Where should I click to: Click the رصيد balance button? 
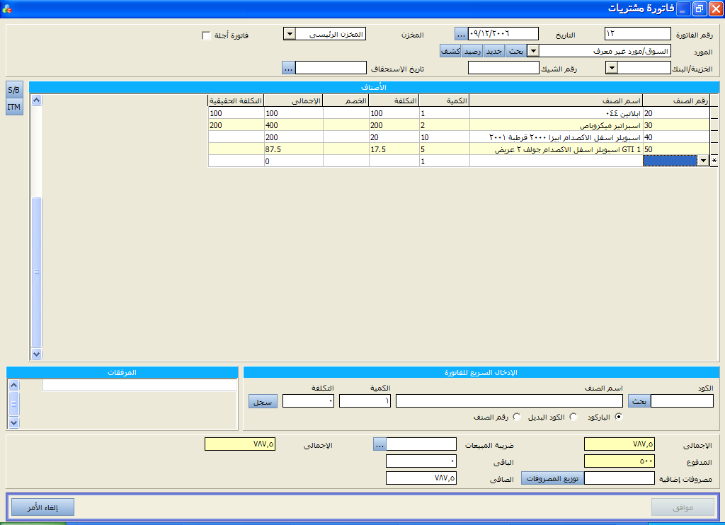[472, 51]
